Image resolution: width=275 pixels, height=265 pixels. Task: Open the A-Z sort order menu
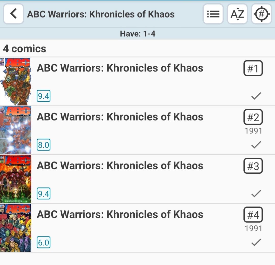[x=237, y=14]
